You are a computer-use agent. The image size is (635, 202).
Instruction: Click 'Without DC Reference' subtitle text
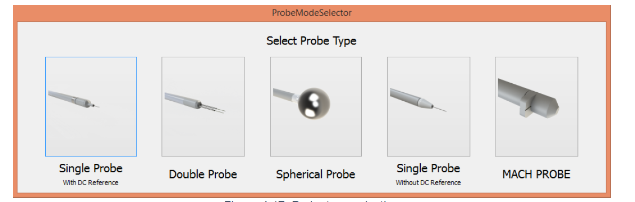(428, 182)
